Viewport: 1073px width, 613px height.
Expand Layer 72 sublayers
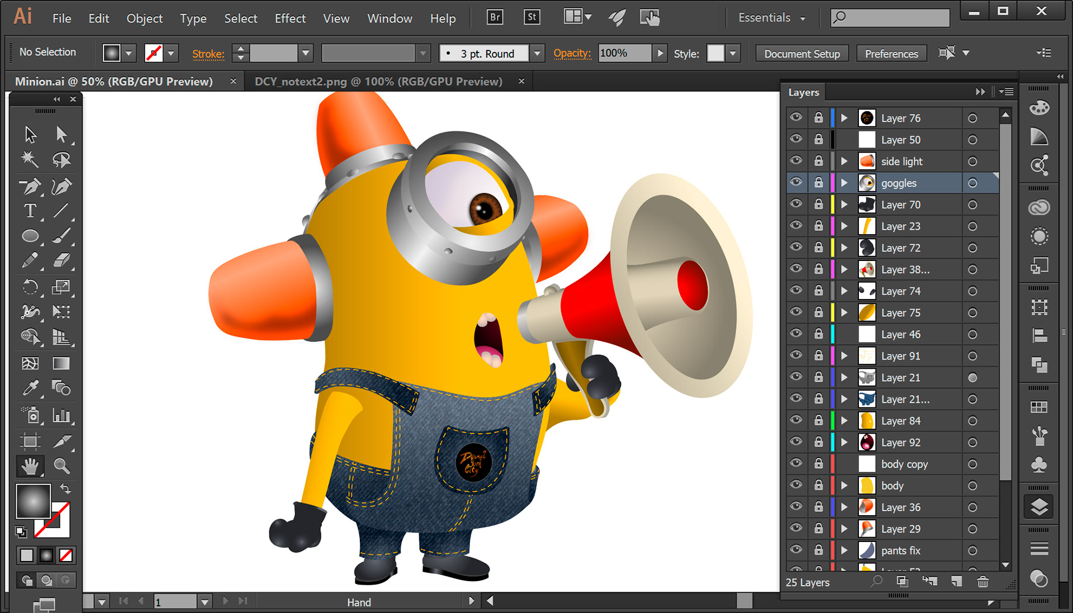click(x=844, y=248)
